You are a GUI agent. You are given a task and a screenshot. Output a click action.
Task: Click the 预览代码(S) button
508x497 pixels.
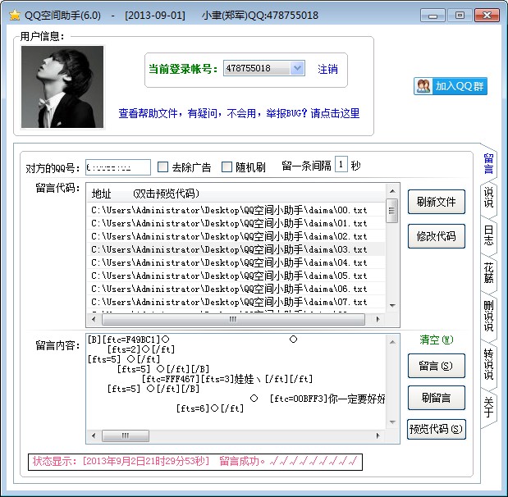tap(436, 429)
